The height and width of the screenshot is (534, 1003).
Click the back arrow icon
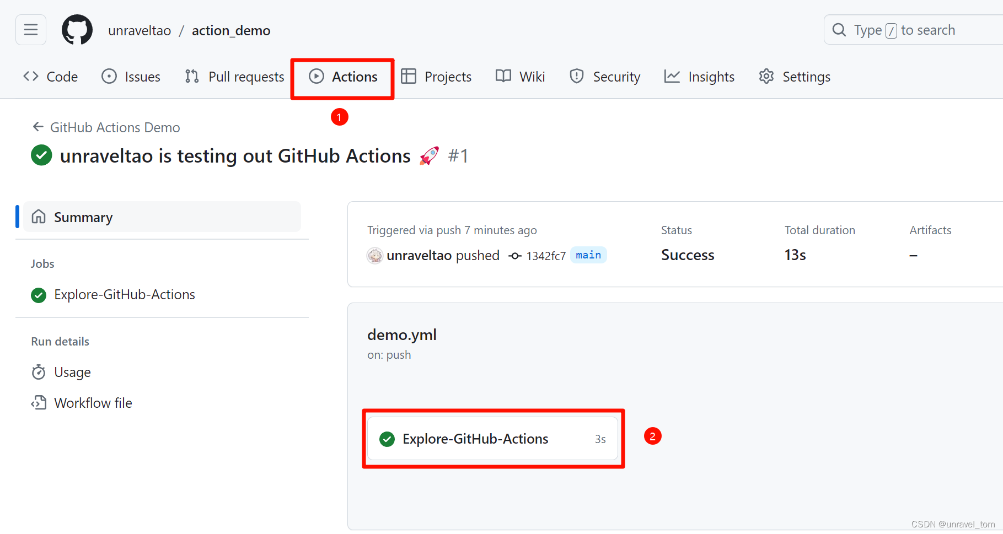38,127
